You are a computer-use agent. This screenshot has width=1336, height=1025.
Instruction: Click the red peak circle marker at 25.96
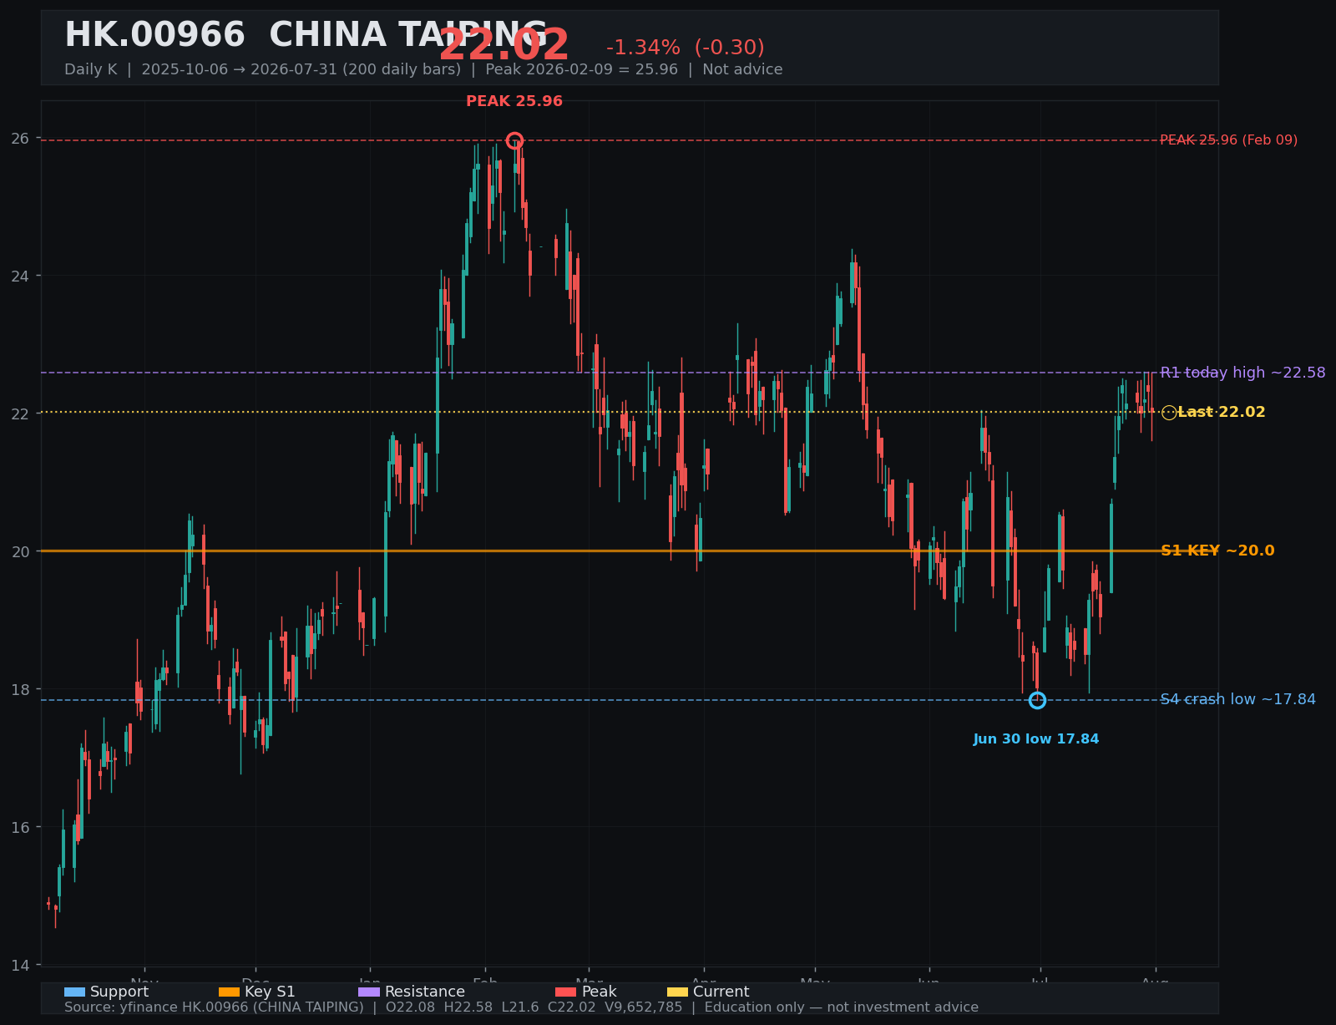coord(514,140)
